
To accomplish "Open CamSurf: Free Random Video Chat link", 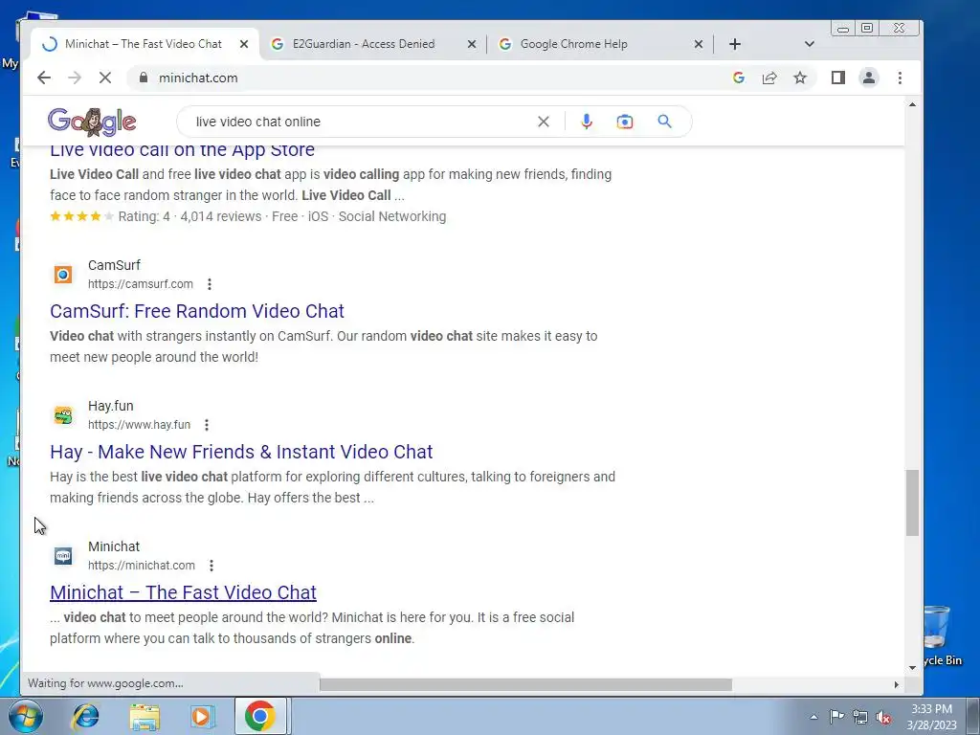I will point(197,311).
